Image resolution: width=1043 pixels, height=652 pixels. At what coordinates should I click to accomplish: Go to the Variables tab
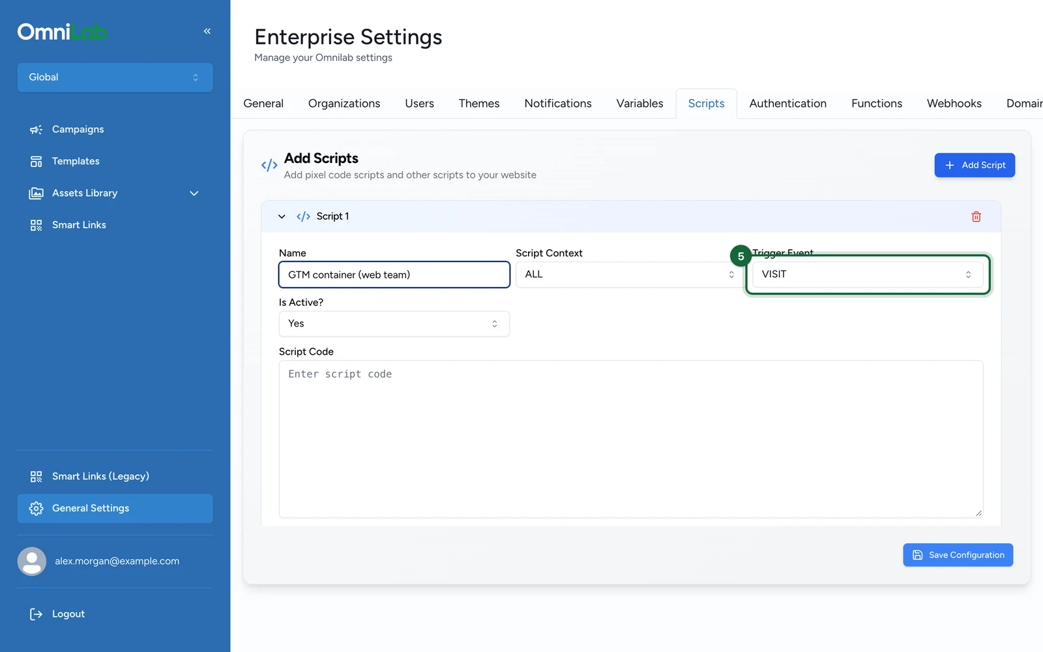(x=639, y=104)
